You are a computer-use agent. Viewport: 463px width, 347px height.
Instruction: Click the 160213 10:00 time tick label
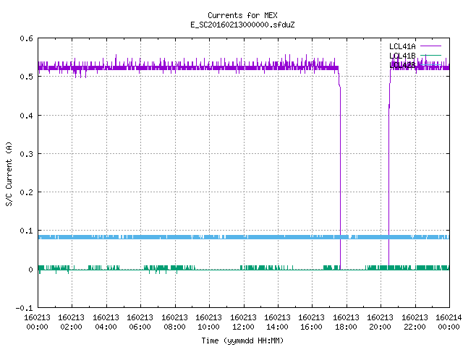(208, 322)
